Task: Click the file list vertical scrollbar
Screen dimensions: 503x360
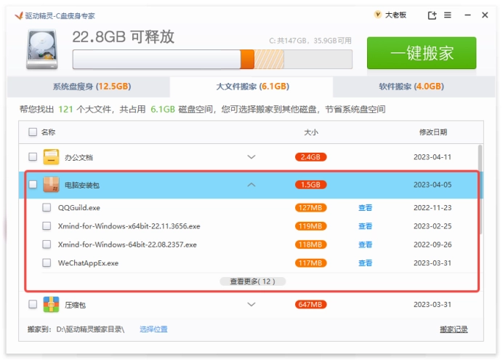Action: pos(479,189)
